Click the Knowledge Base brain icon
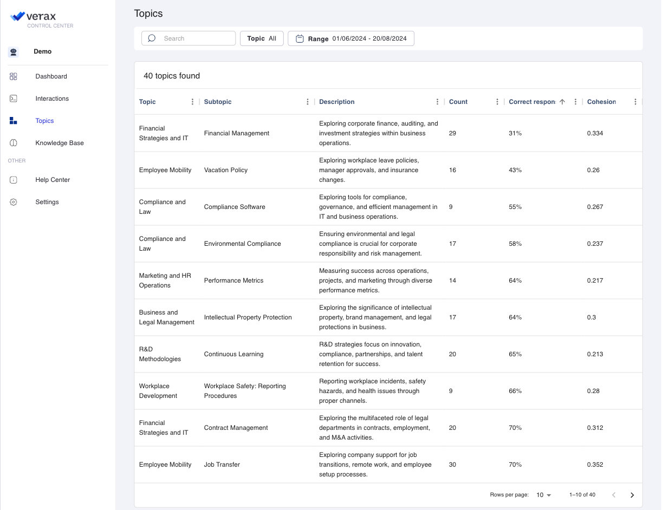 pos(14,143)
